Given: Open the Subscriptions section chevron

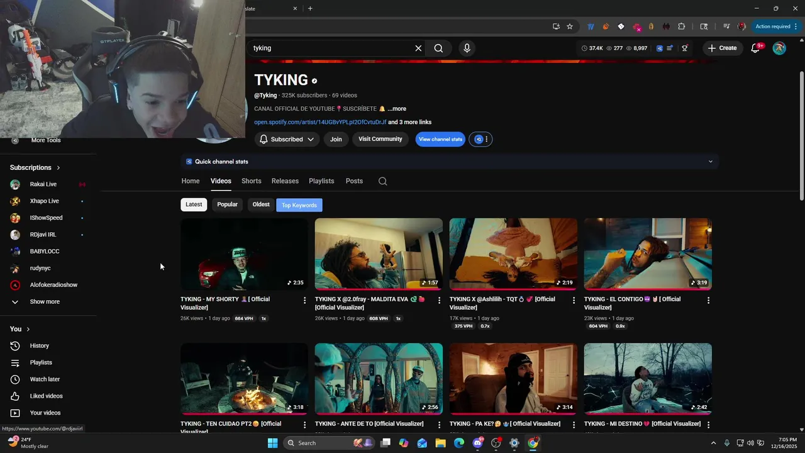Looking at the screenshot, I should point(58,168).
